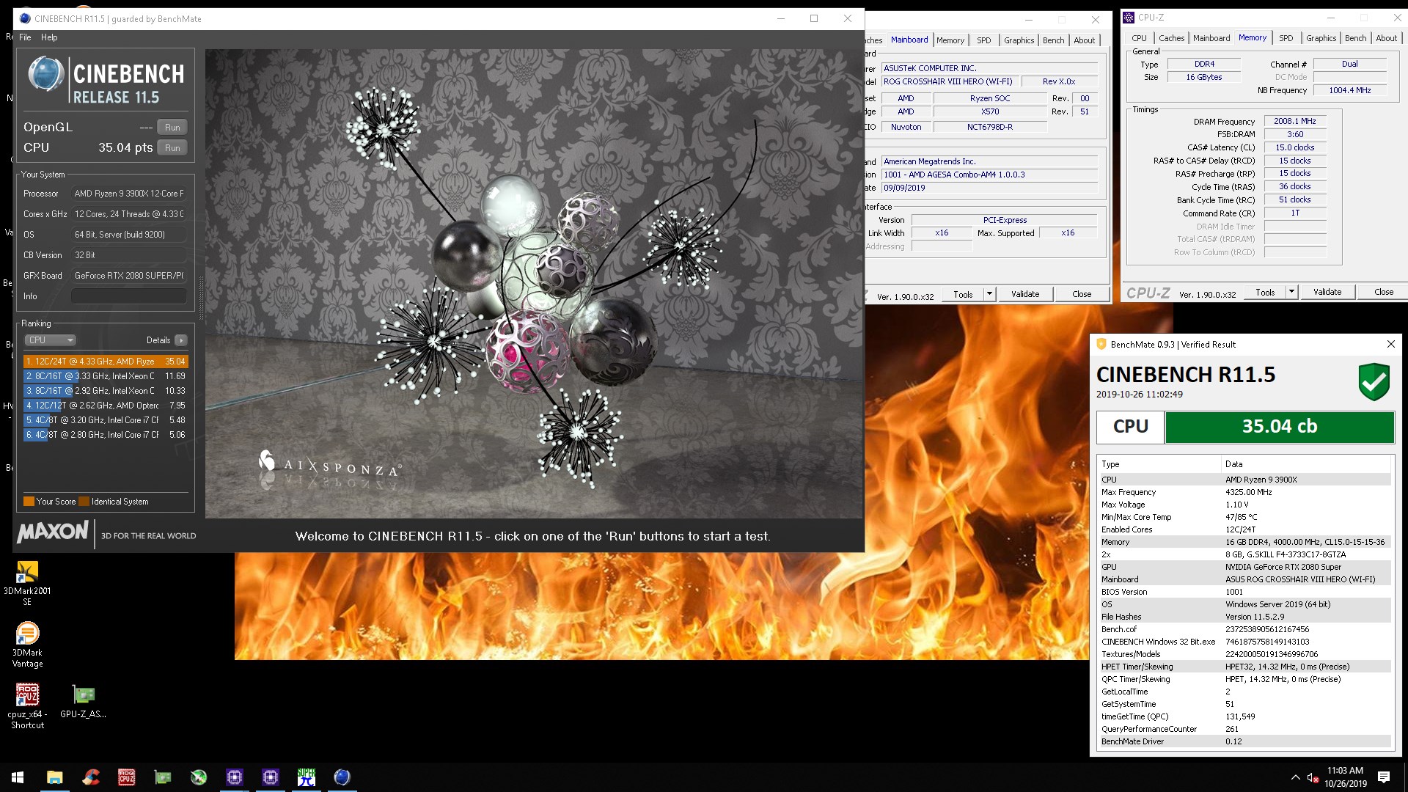Click the DRAM Frequency 2008.1 MHz value
Screen dimensions: 1408x792
point(1295,121)
